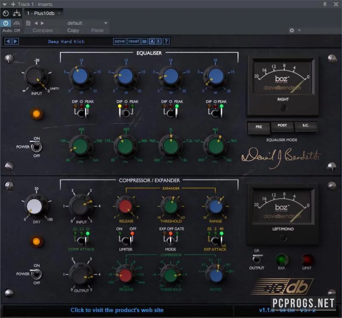
Task: Click the Copy button
Action: point(73,30)
